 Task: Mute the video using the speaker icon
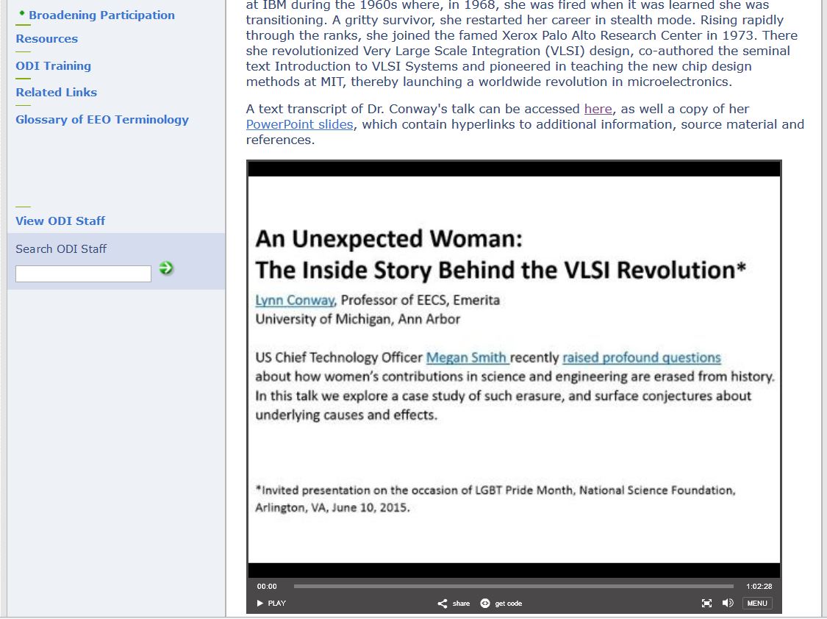pos(728,603)
